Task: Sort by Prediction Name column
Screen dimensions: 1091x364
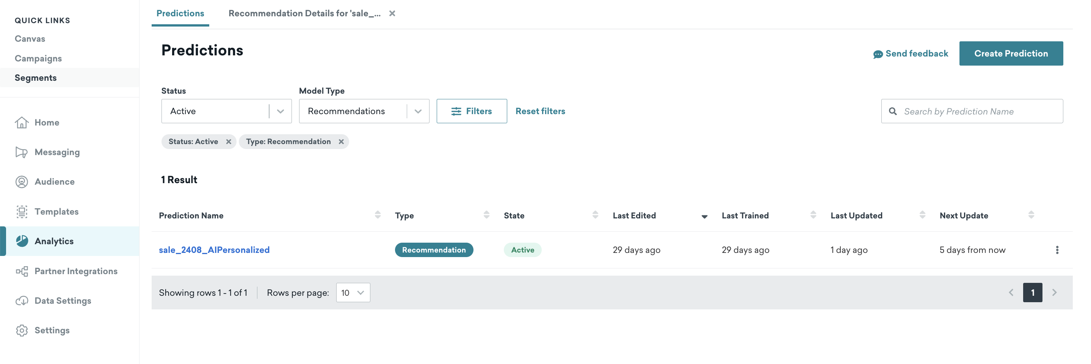Action: coord(378,215)
